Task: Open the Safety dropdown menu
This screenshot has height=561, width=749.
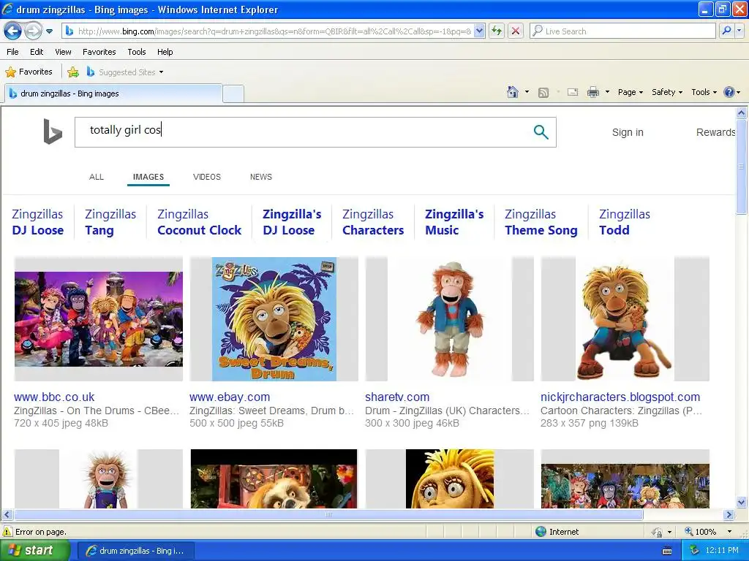Action: 667,92
